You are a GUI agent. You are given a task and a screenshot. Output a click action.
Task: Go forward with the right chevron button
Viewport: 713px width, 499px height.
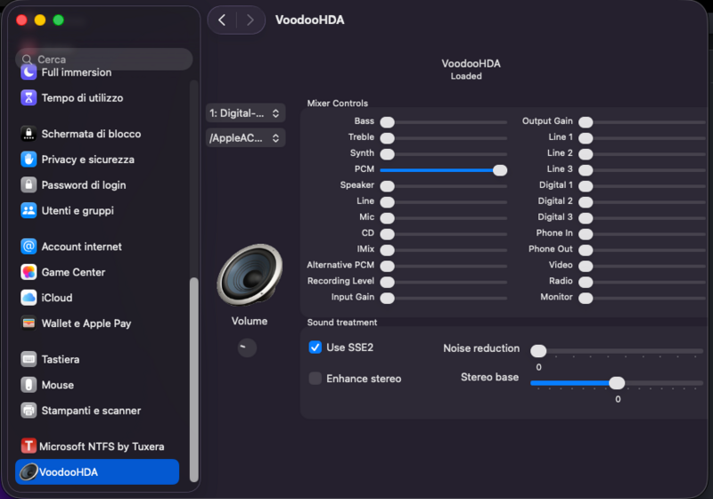click(x=250, y=20)
